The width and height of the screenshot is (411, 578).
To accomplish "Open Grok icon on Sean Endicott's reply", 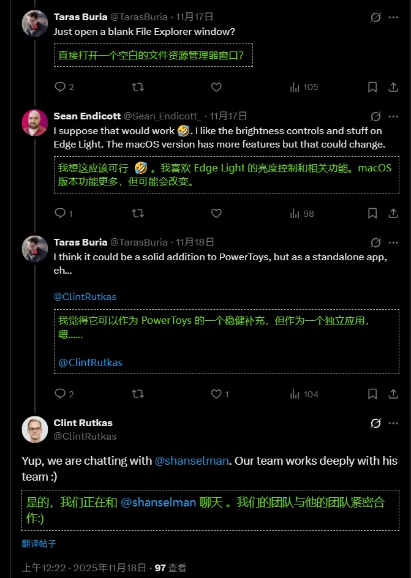I will click(x=375, y=116).
